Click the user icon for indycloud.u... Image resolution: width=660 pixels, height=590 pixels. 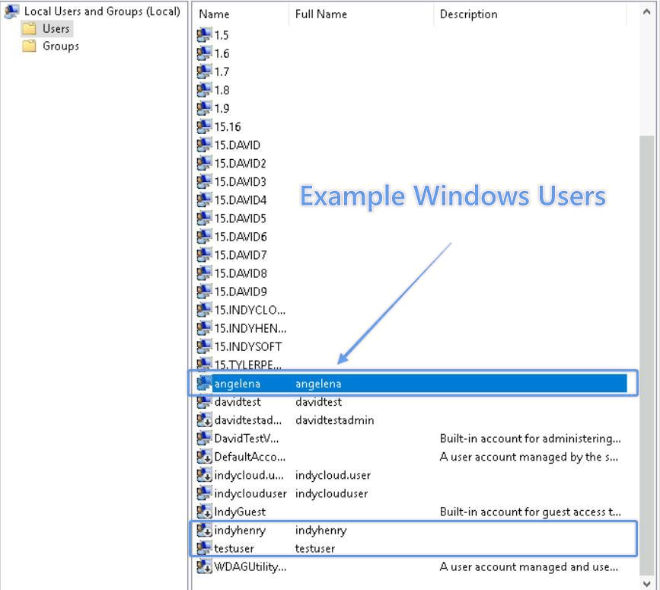coord(204,475)
